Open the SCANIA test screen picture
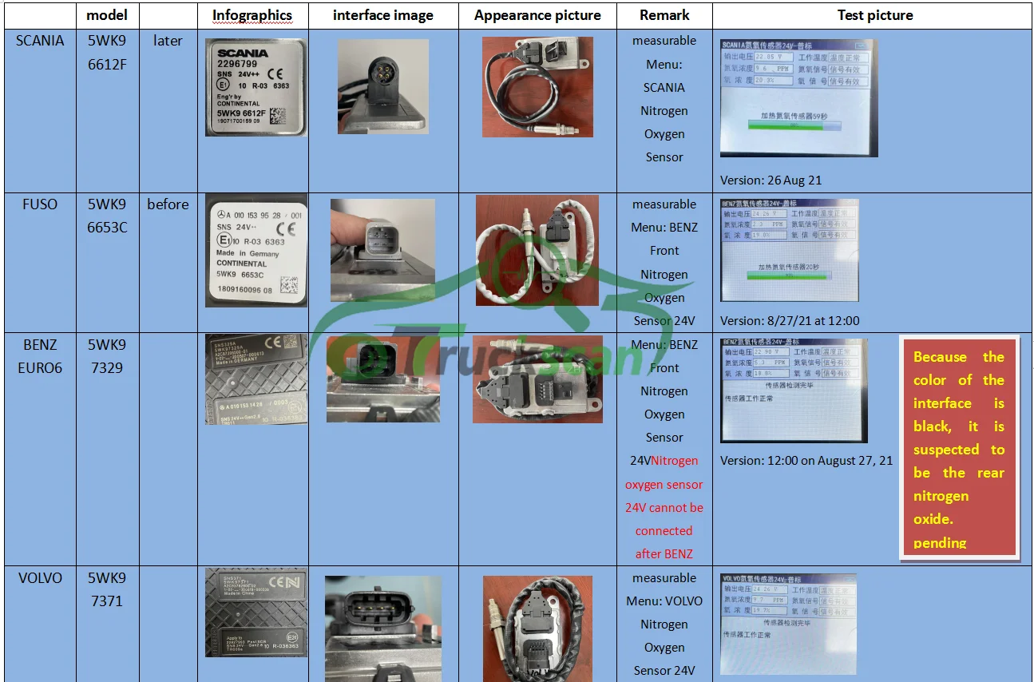Screen dimensions: 1034x682 point(799,97)
